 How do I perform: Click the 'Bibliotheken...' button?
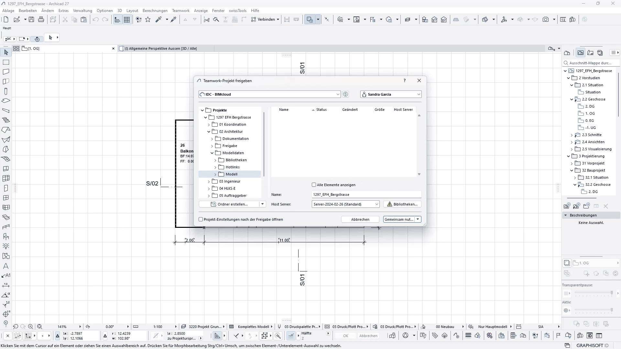click(402, 204)
